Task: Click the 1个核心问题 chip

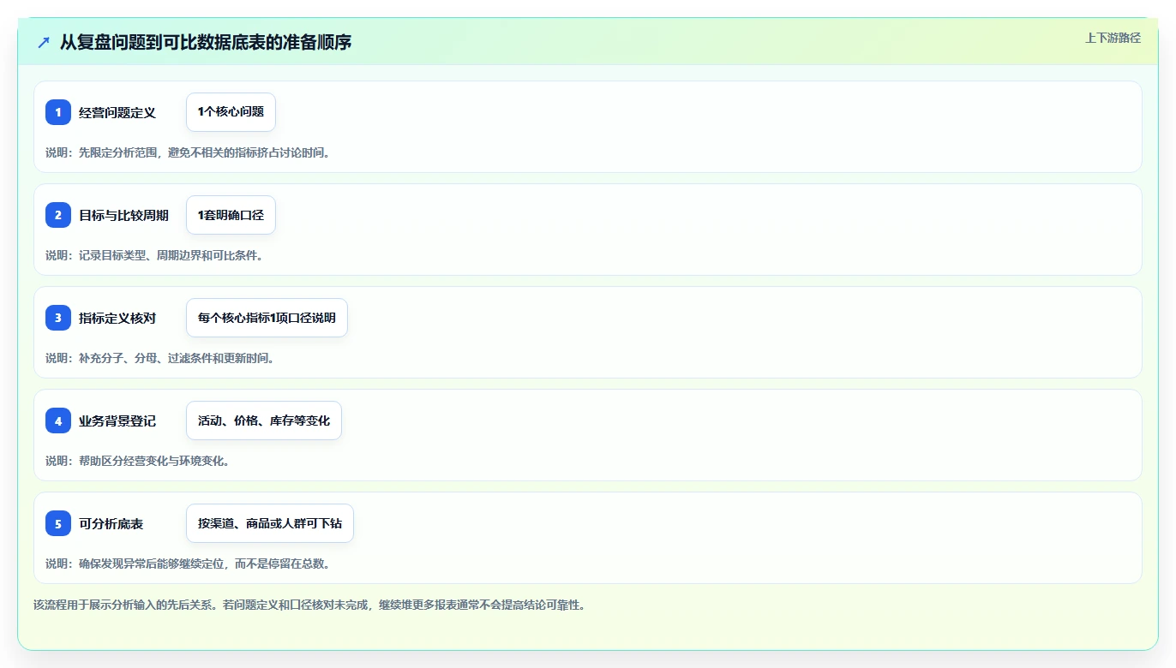Action: click(231, 112)
